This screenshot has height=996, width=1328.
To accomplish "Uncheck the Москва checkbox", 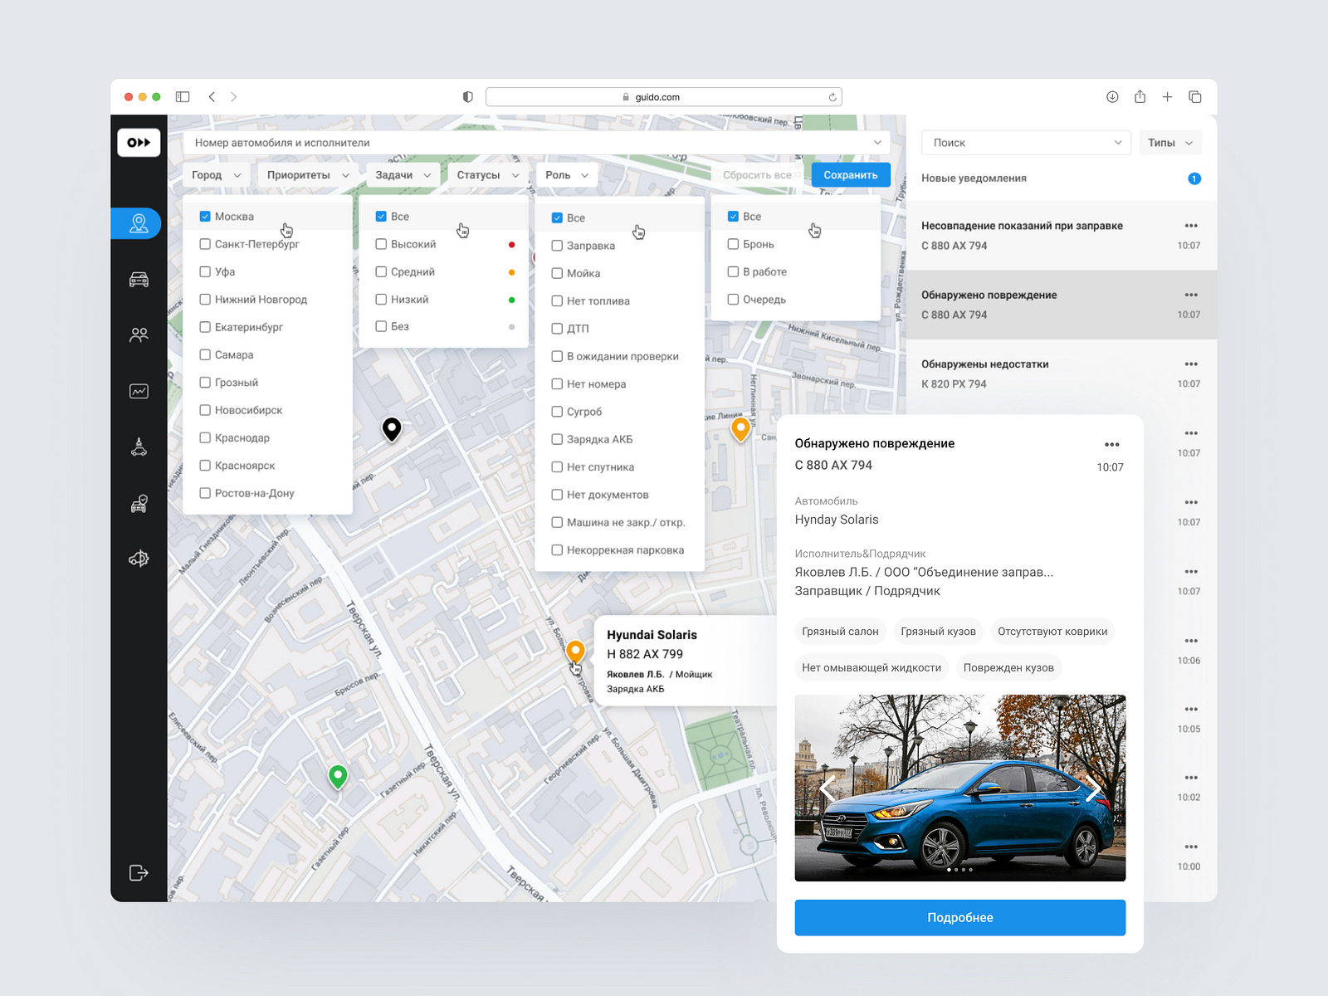I will [204, 216].
